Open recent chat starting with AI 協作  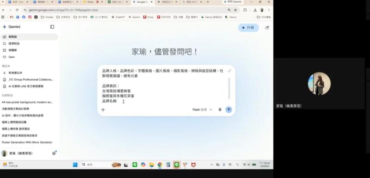click(x=23, y=116)
